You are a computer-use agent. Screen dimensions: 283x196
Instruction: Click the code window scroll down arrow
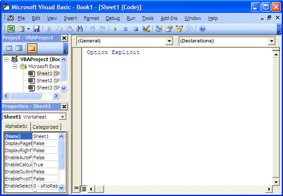[276, 182]
